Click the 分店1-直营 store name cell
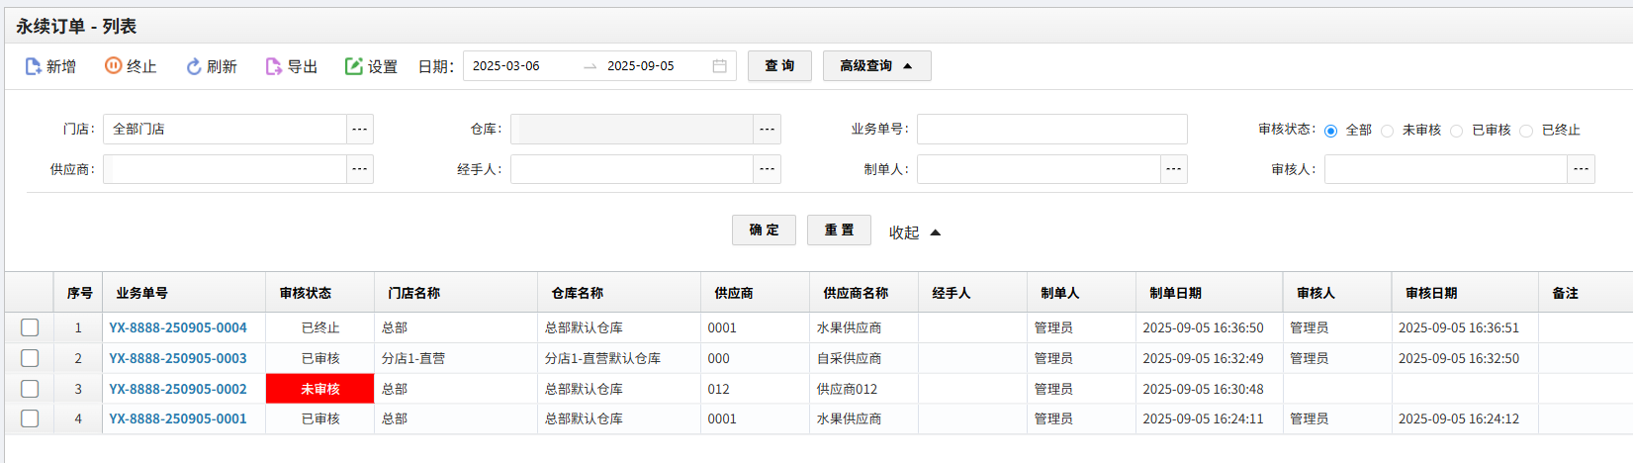The height and width of the screenshot is (463, 1633). (457, 358)
